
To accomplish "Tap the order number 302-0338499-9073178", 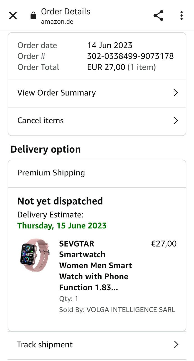I will pos(130,56).
